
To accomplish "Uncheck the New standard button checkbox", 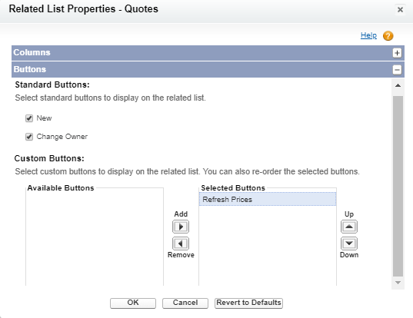I will pyautogui.click(x=29, y=118).
